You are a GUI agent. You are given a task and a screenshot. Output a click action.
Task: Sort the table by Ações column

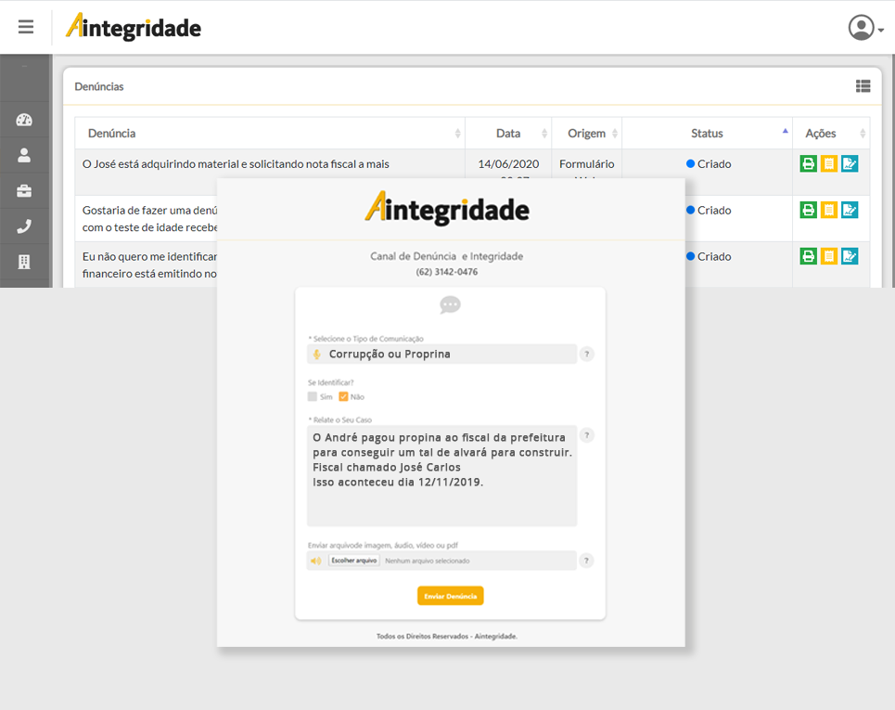click(x=831, y=134)
